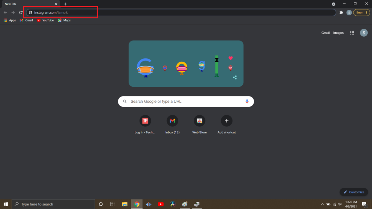The width and height of the screenshot is (372, 209).
Task: Click the address bar with instagram.com URL
Action: 181,13
